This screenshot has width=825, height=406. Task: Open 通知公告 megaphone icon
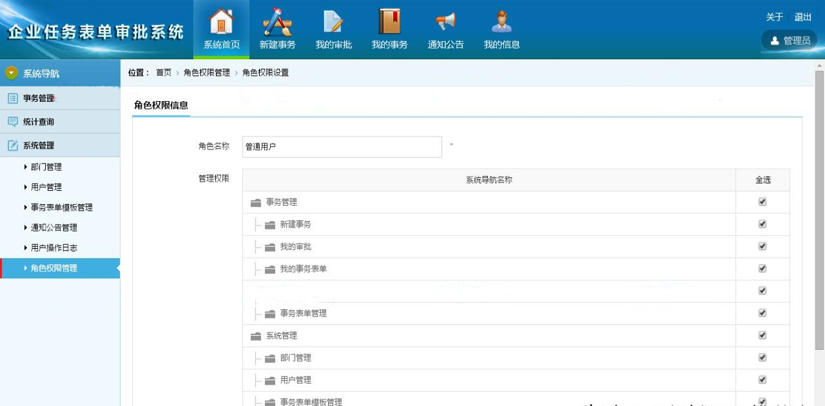445,23
